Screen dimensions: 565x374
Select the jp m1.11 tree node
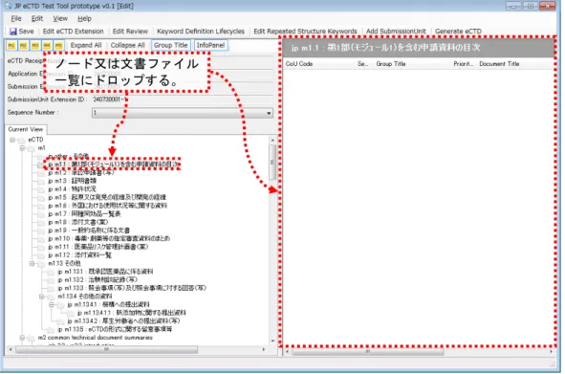pyautogui.click(x=98, y=247)
